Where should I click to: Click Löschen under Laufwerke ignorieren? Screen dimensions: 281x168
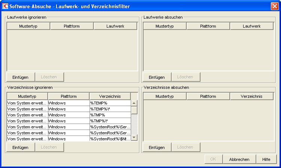coord(49,77)
